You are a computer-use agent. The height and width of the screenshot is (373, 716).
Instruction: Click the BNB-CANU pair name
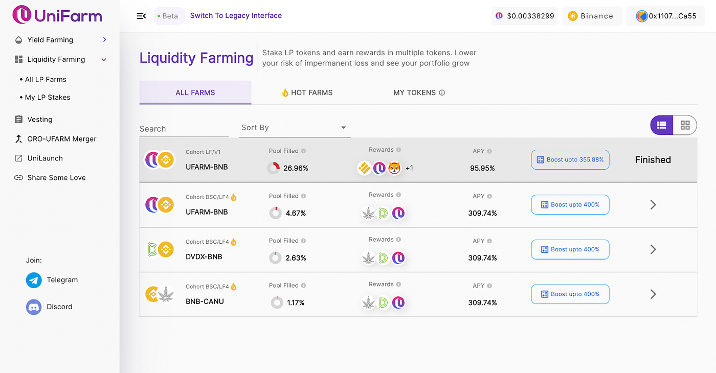click(x=205, y=301)
